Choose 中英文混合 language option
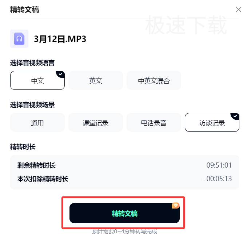Screen dimensions: 247x241 pyautogui.click(x=154, y=80)
